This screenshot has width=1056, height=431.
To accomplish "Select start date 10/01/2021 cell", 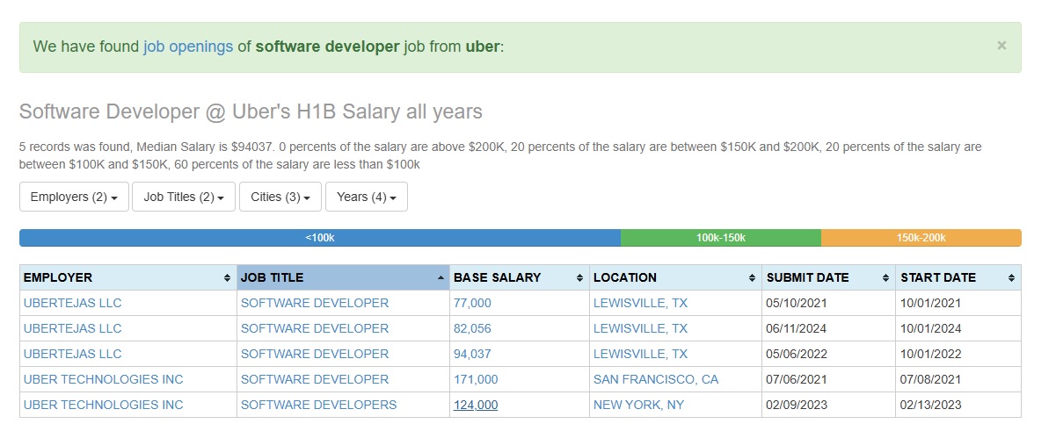I will (958, 303).
